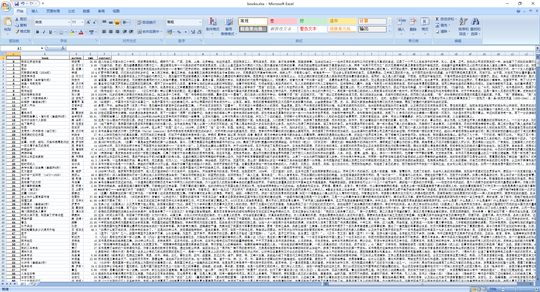Open the 审阅 tab
This screenshot has height=292, width=540.
[101, 11]
